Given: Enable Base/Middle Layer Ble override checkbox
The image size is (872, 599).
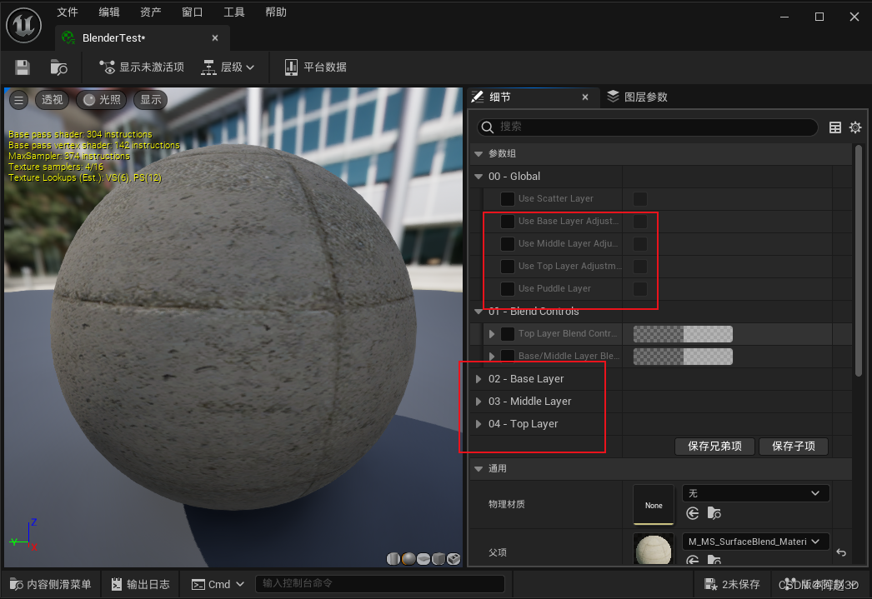Looking at the screenshot, I should click(507, 357).
